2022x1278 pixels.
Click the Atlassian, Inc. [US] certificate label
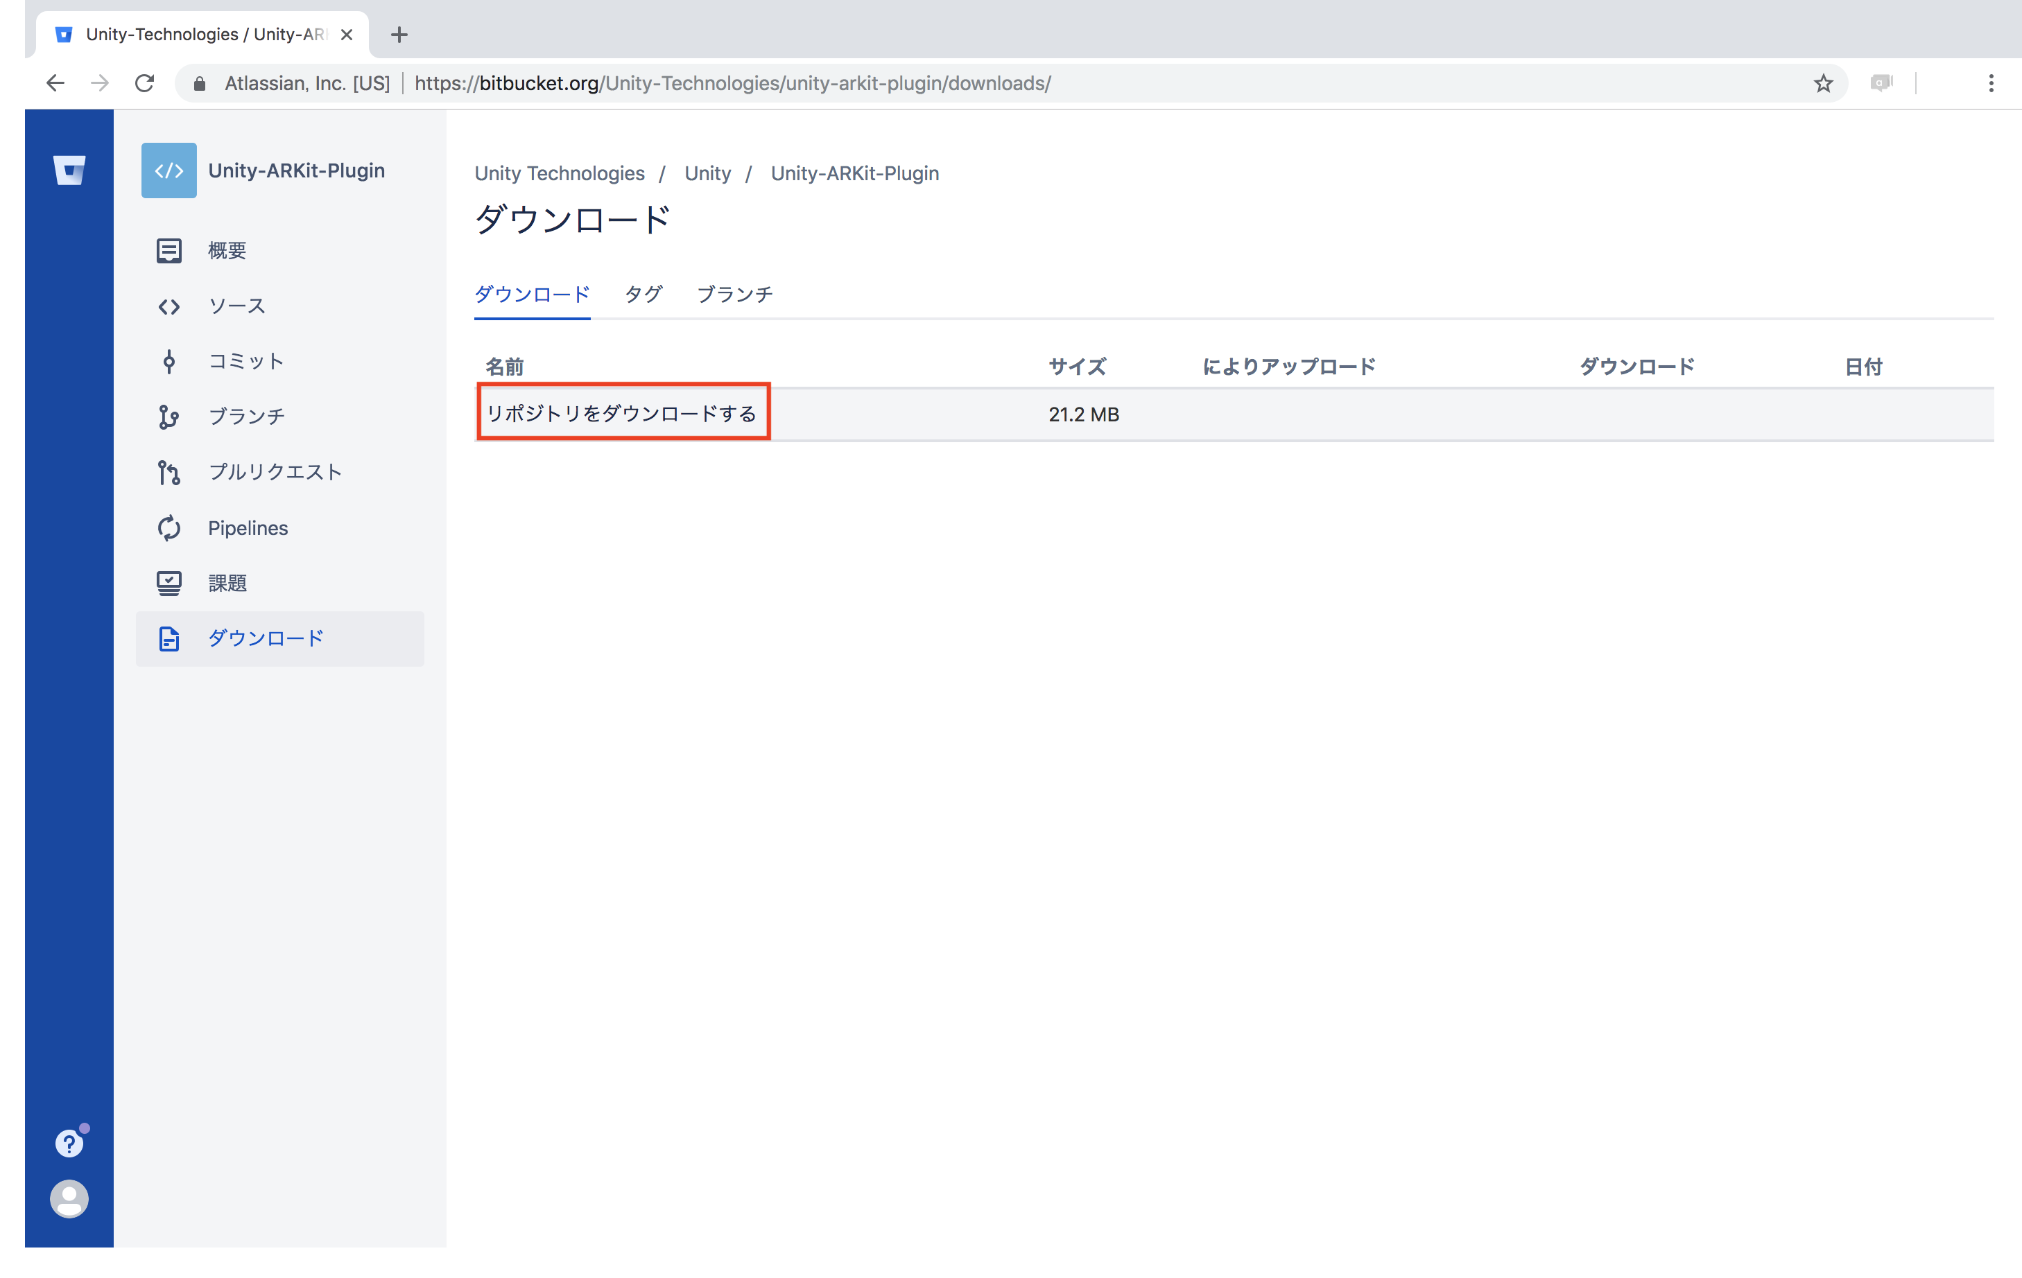tap(307, 83)
